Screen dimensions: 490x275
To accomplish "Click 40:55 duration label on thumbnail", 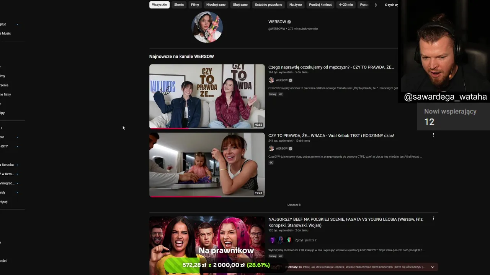I will [258, 125].
